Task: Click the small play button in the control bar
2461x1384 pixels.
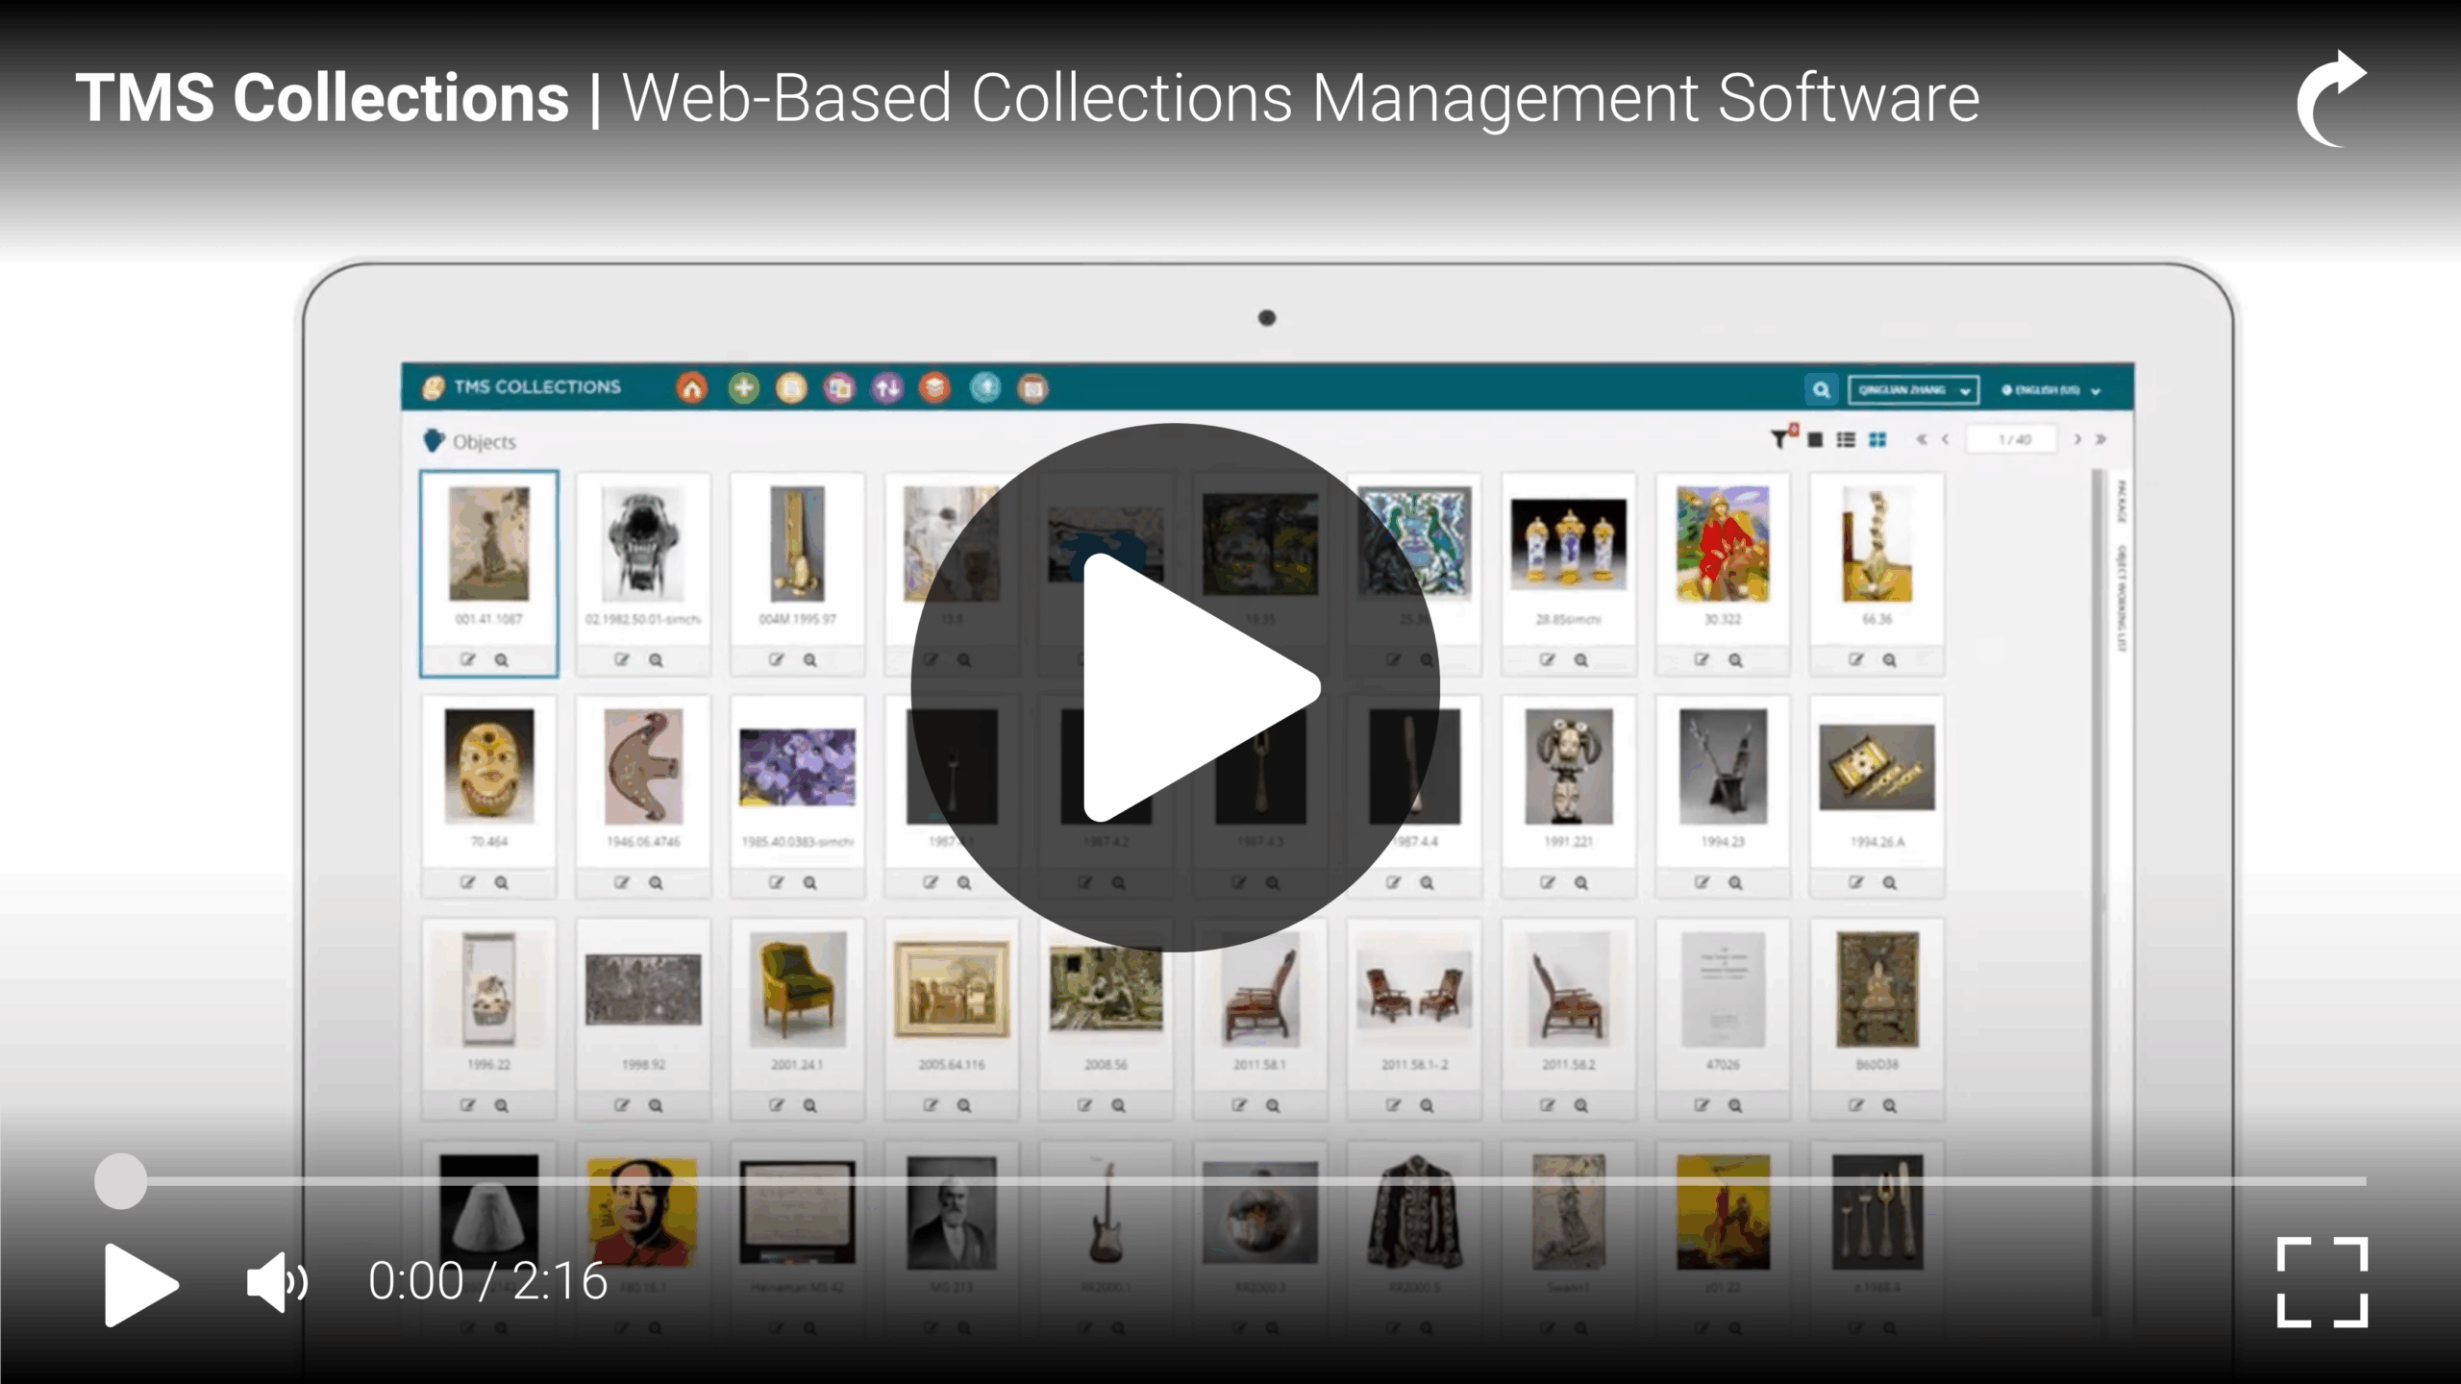Action: pos(141,1284)
